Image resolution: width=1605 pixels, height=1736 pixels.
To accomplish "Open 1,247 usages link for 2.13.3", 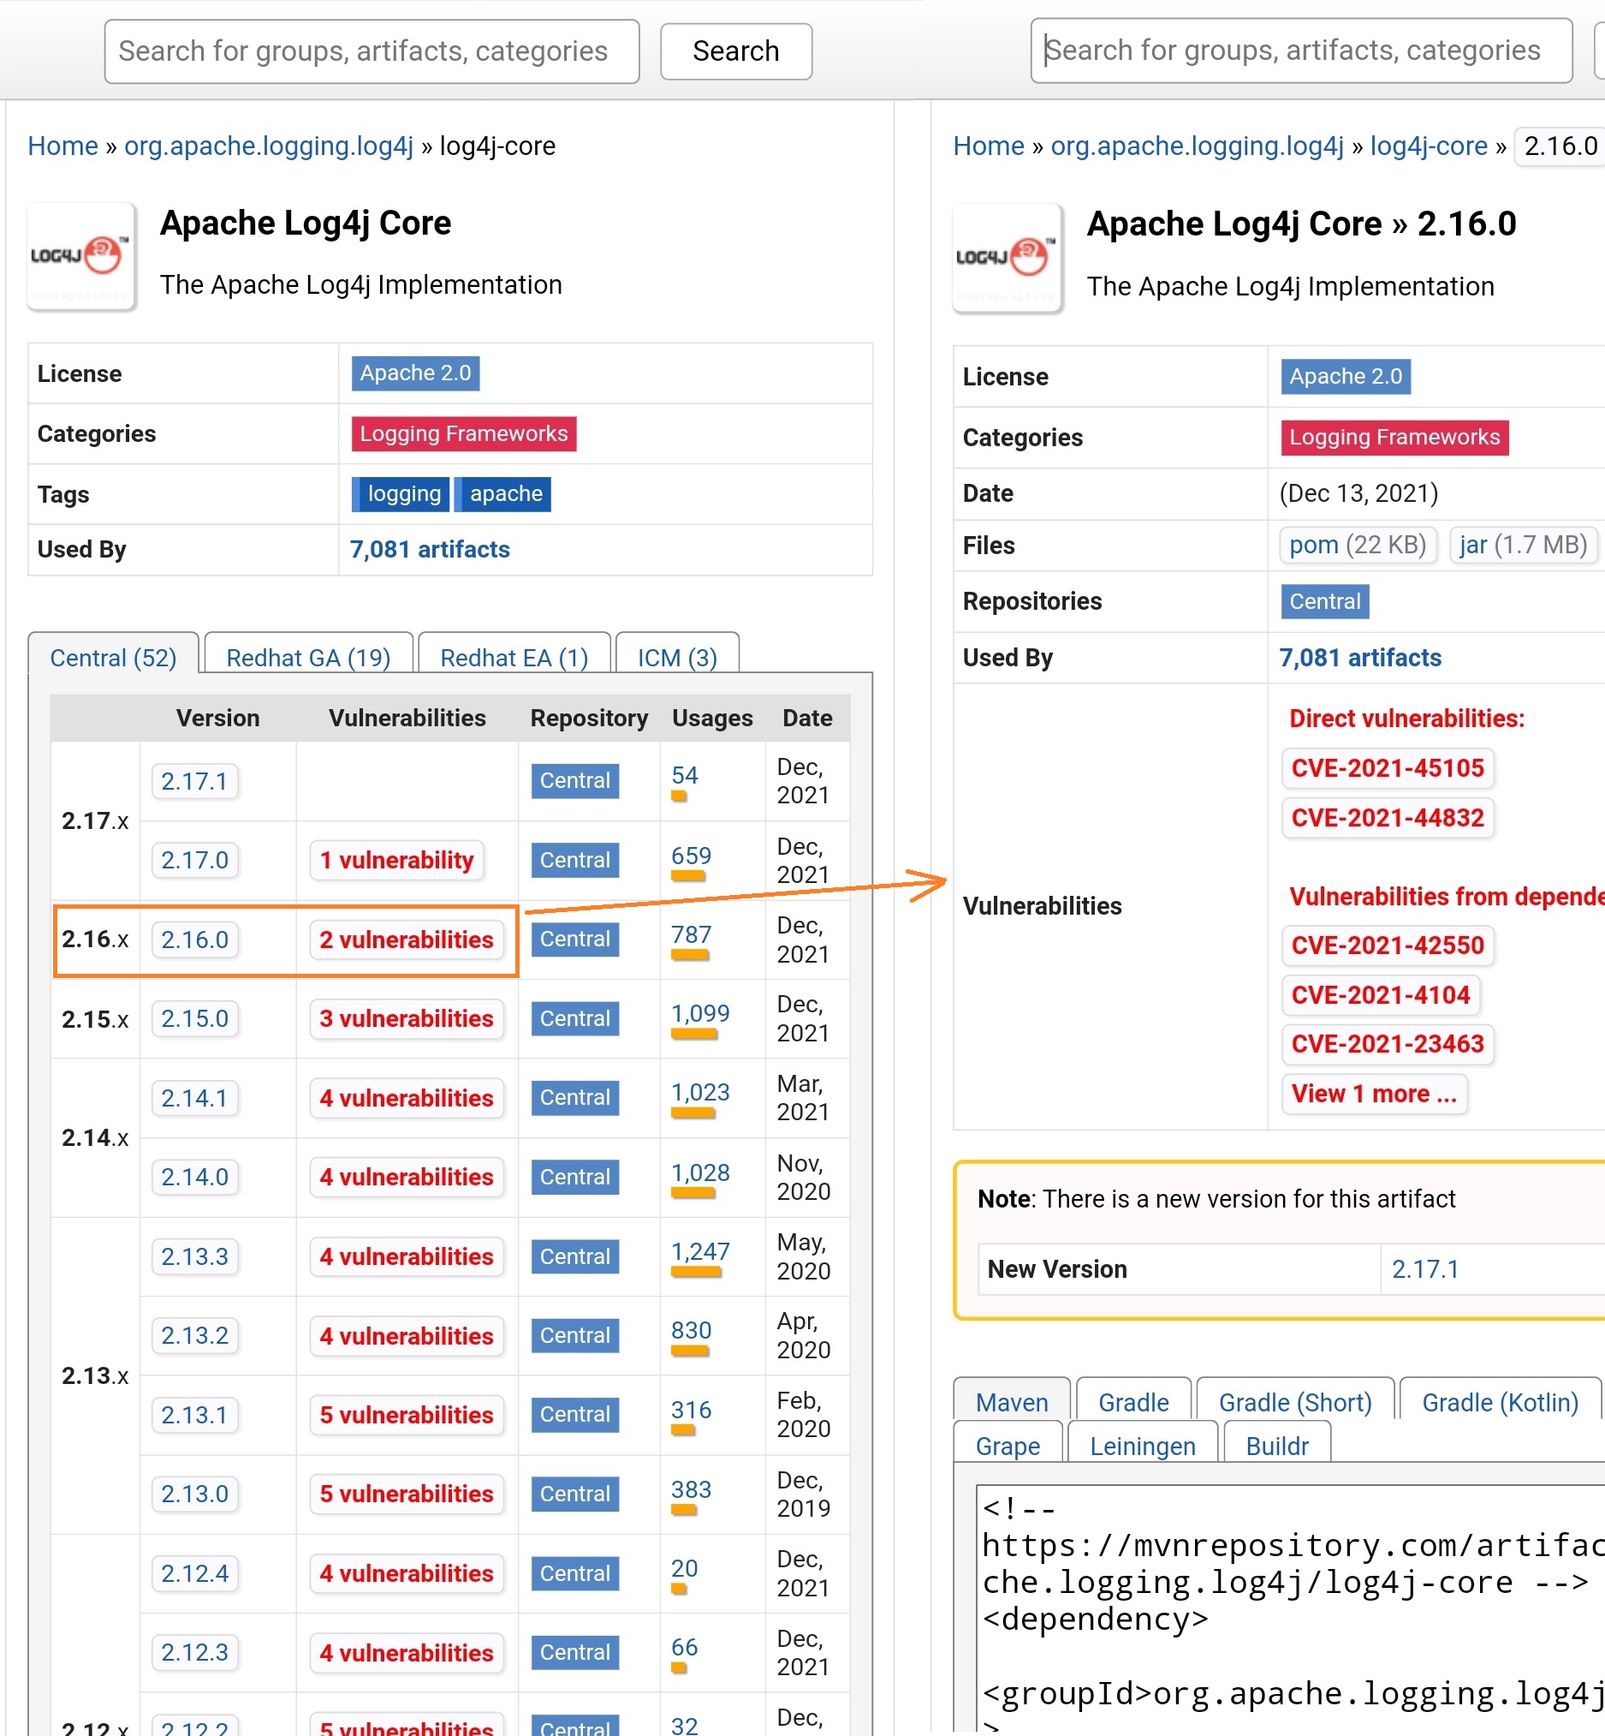I will [700, 1252].
